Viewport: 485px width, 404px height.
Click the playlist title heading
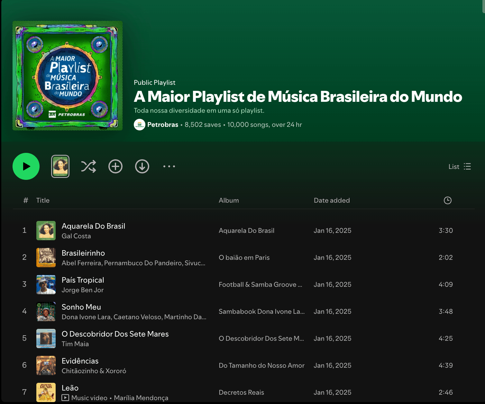pyautogui.click(x=298, y=97)
